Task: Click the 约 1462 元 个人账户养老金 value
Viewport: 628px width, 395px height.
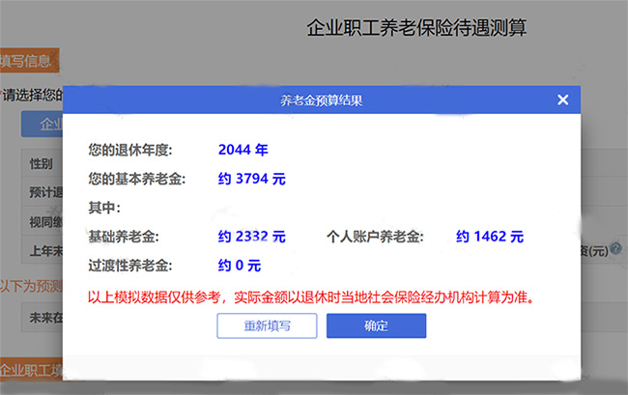Action: (489, 236)
